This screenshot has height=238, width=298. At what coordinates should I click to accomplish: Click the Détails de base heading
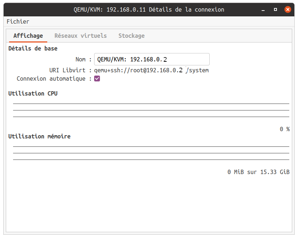[x=33, y=48]
